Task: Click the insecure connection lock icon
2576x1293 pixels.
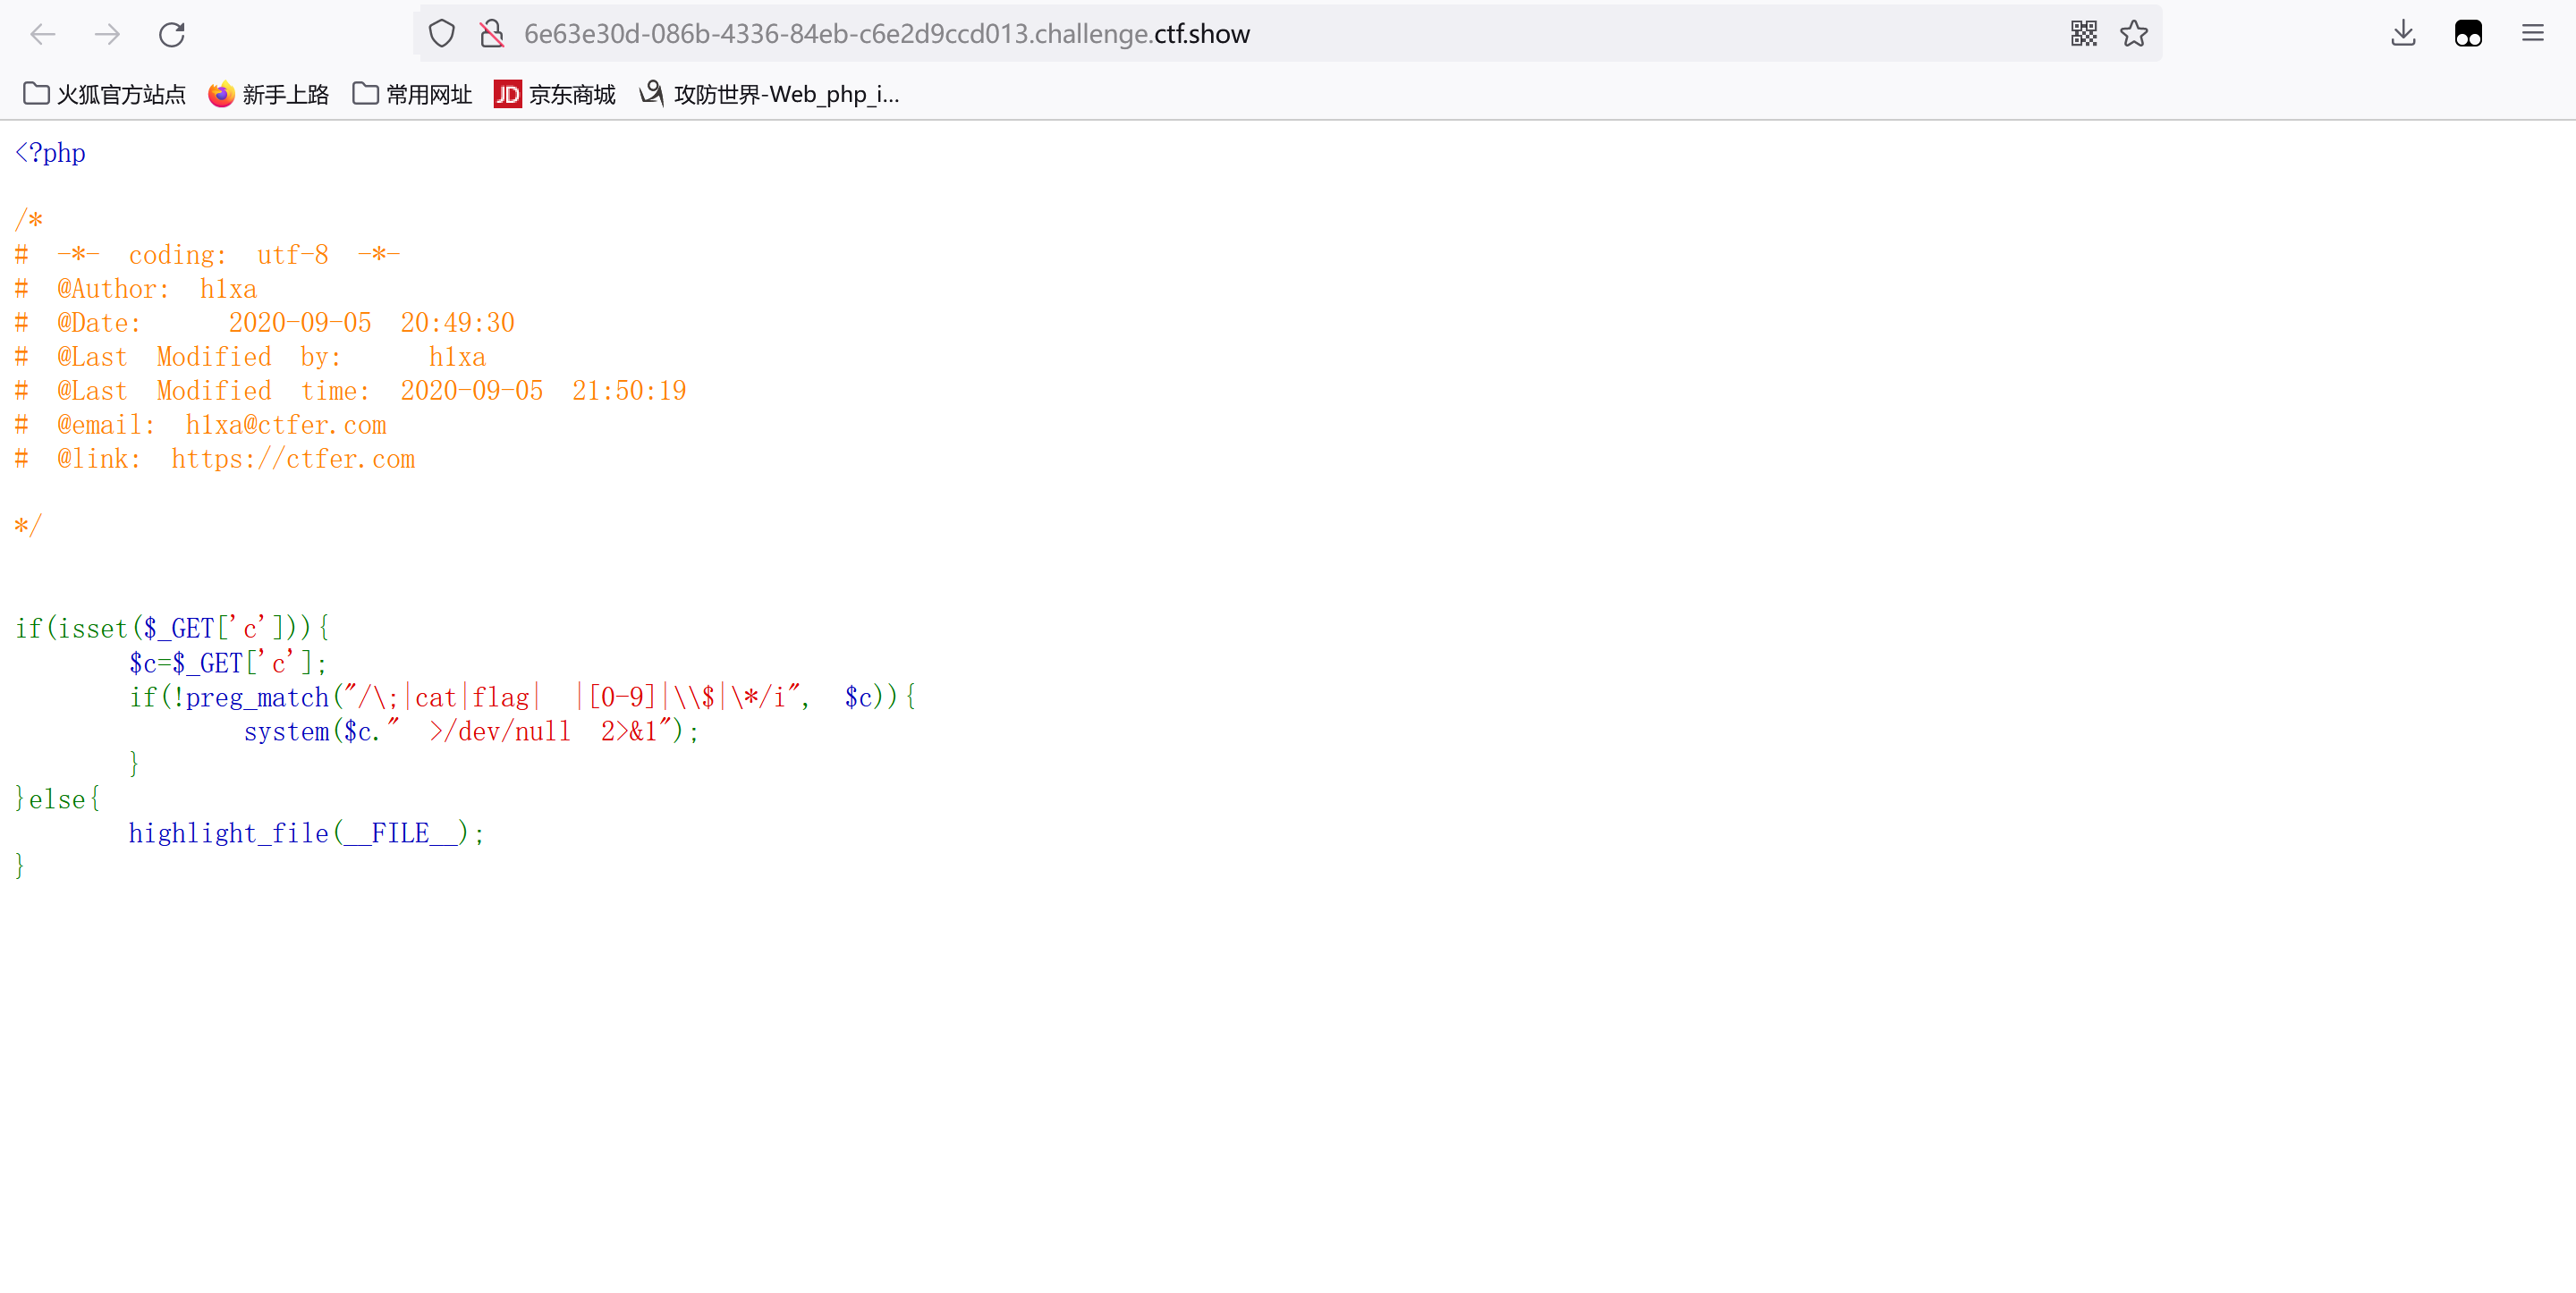Action: 491,34
